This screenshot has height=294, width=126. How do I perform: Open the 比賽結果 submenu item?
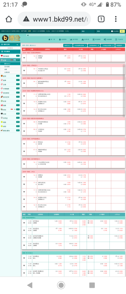pyautogui.click(x=7, y=72)
